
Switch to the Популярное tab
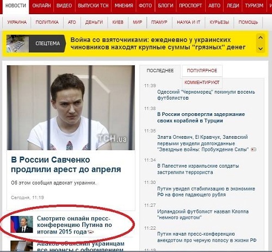click(x=202, y=71)
